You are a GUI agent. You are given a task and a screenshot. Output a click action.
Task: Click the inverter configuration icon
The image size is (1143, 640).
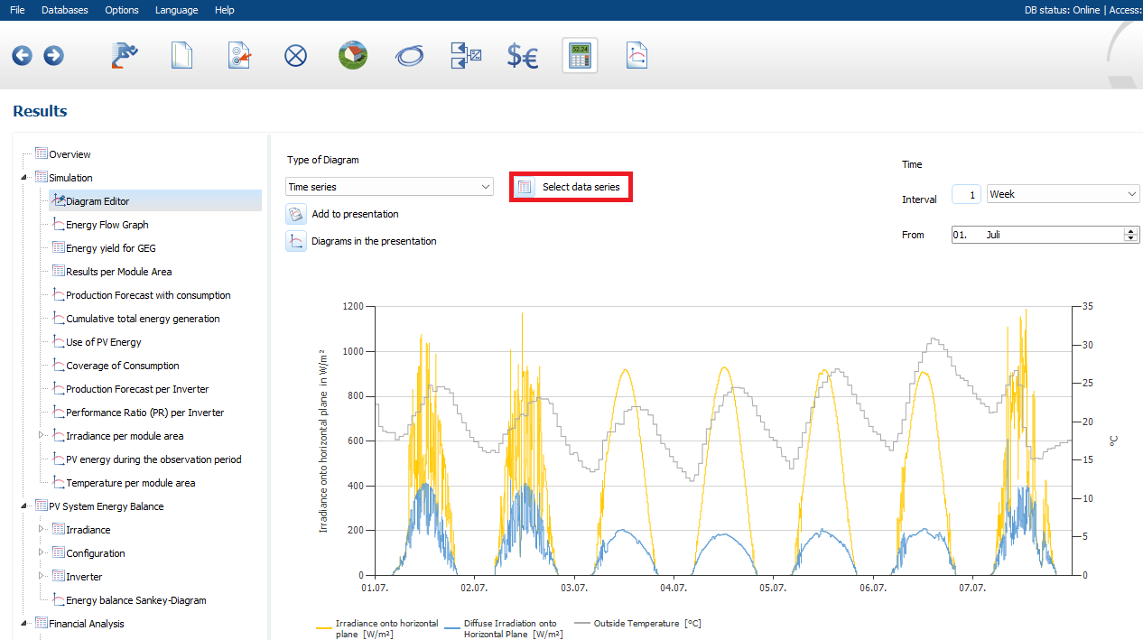click(466, 56)
